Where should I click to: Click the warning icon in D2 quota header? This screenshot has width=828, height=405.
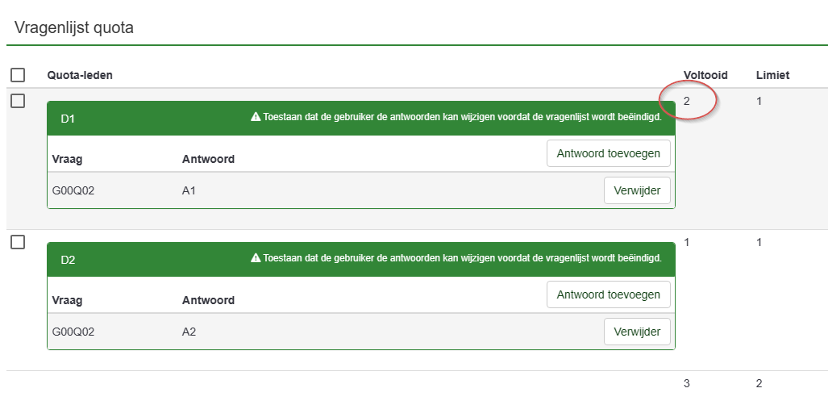(x=256, y=258)
